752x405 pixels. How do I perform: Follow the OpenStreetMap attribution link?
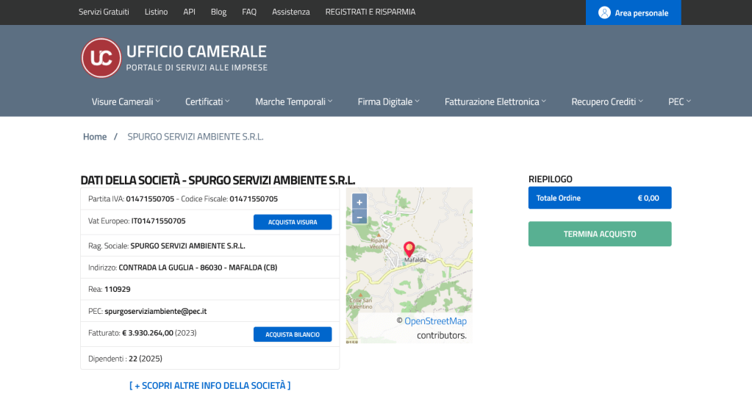tap(435, 321)
